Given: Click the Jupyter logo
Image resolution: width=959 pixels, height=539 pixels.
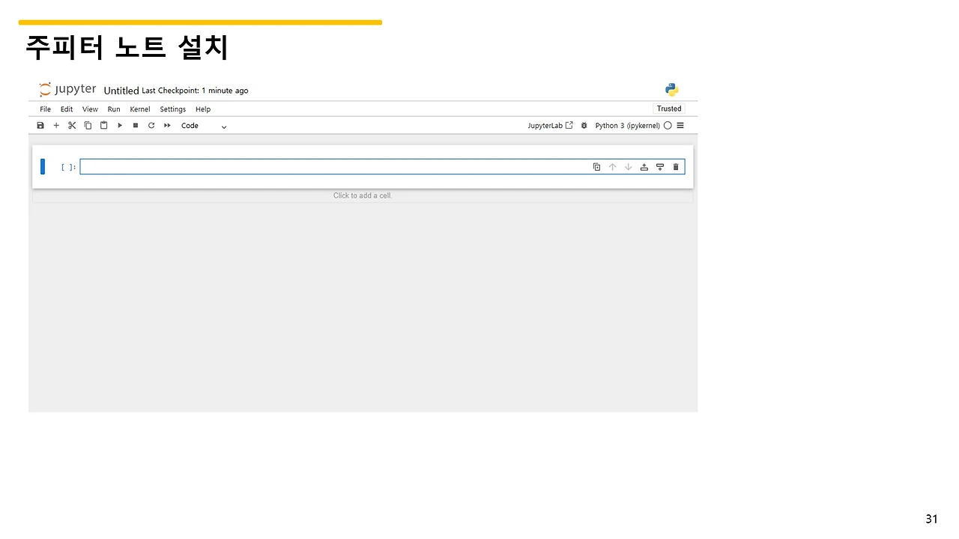Looking at the screenshot, I should coord(67,90).
